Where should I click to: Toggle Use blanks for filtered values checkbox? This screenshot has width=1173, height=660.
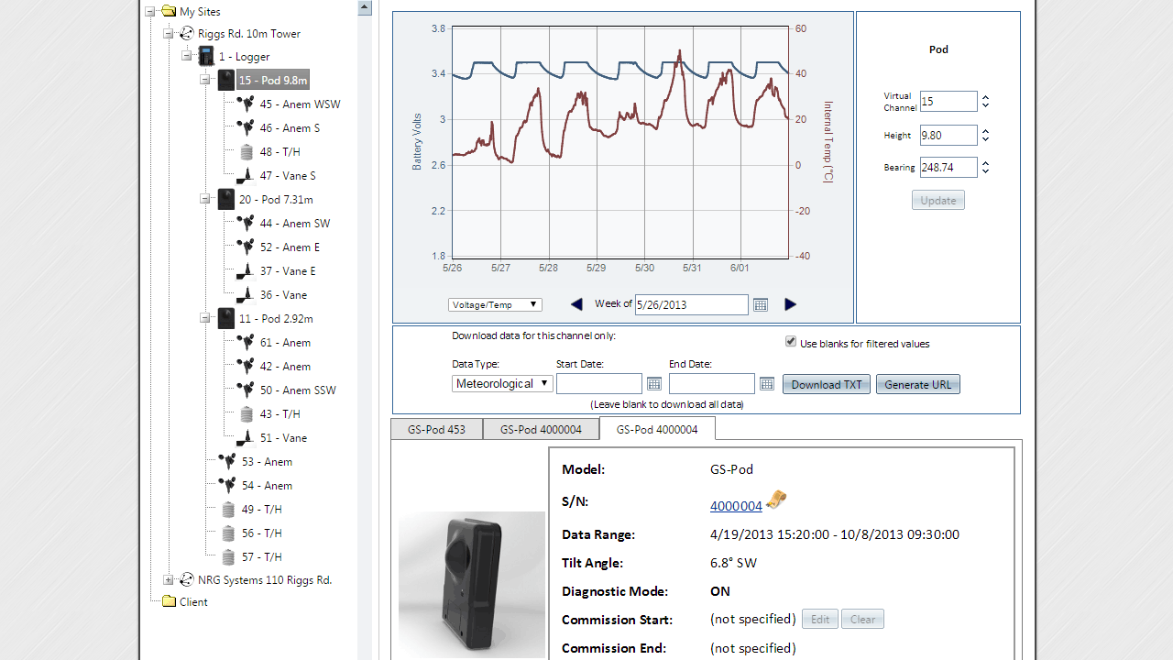791,342
